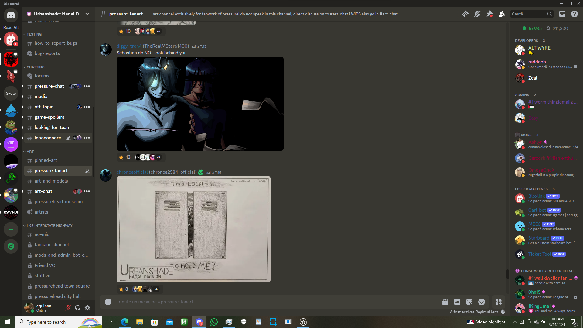
Task: Open WhatsApp from the taskbar
Action: [214, 322]
